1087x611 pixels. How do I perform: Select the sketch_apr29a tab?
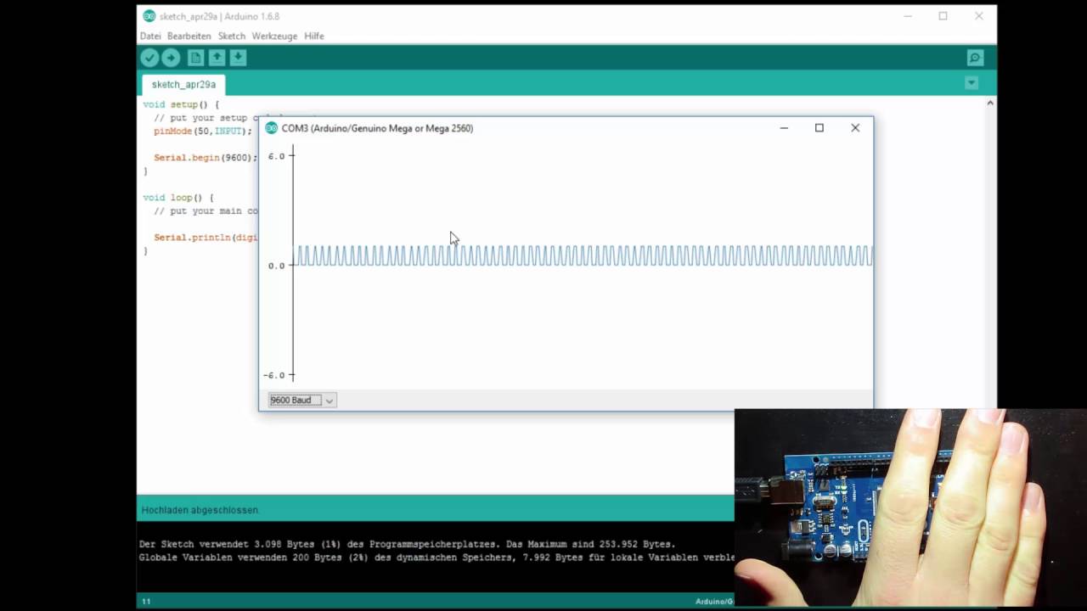click(x=183, y=85)
